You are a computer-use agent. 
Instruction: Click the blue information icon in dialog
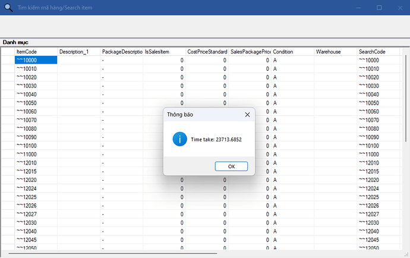(179, 139)
